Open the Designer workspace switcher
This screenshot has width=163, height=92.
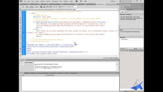tap(114, 1)
